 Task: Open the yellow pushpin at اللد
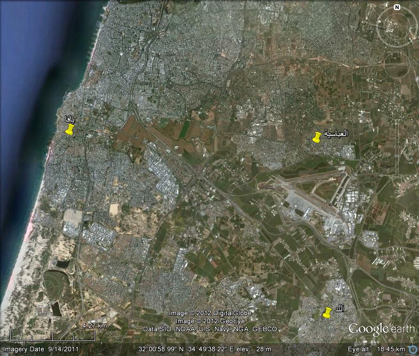[x=327, y=313]
